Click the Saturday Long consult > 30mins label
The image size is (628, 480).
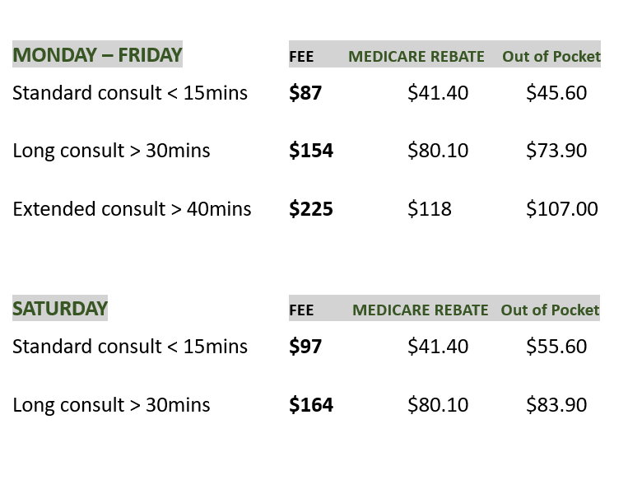click(111, 405)
